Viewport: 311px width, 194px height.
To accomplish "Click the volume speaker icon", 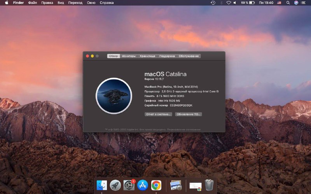I will click(235, 3).
